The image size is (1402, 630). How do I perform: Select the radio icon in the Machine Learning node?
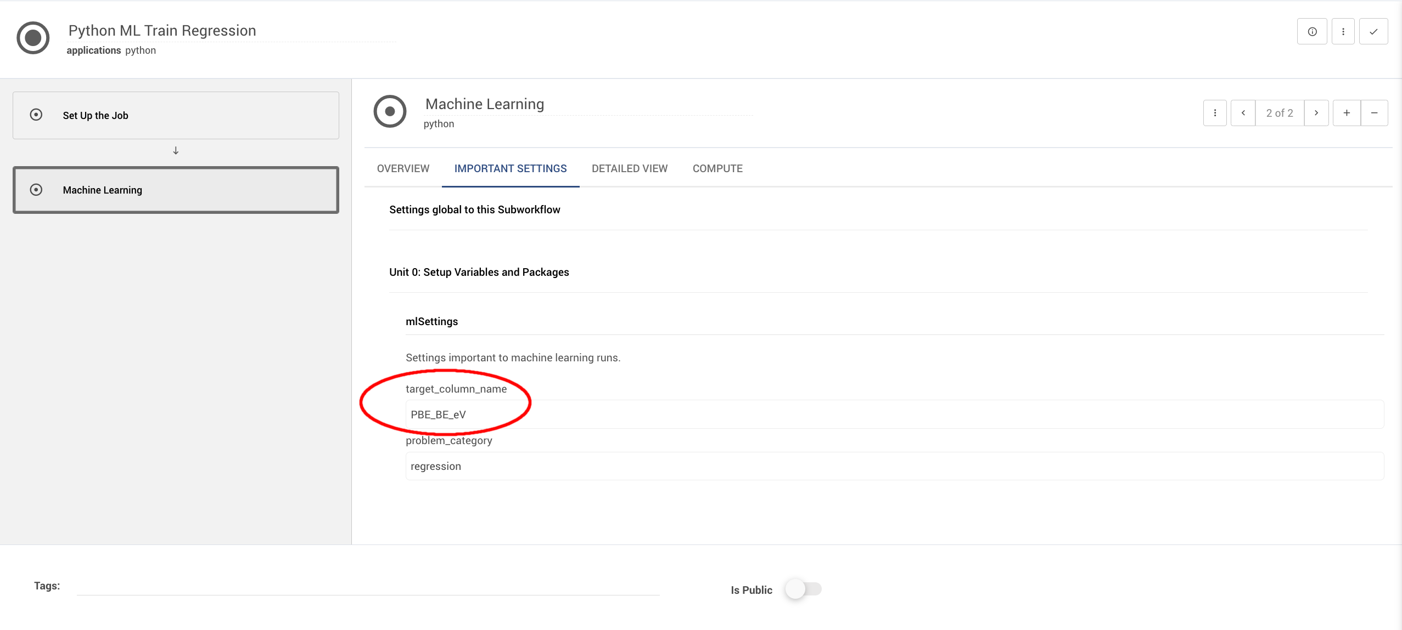click(36, 189)
